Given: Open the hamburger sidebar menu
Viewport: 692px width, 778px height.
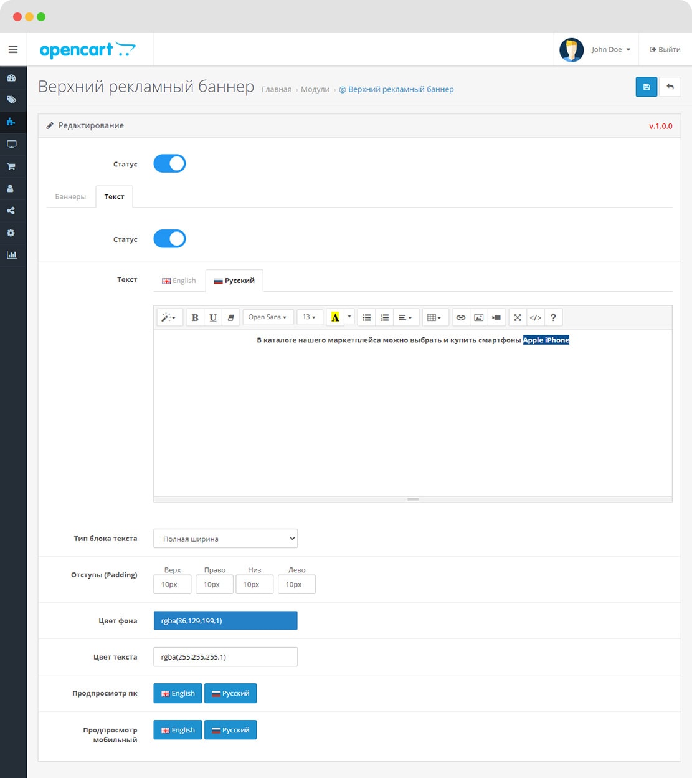Looking at the screenshot, I should tap(13, 49).
